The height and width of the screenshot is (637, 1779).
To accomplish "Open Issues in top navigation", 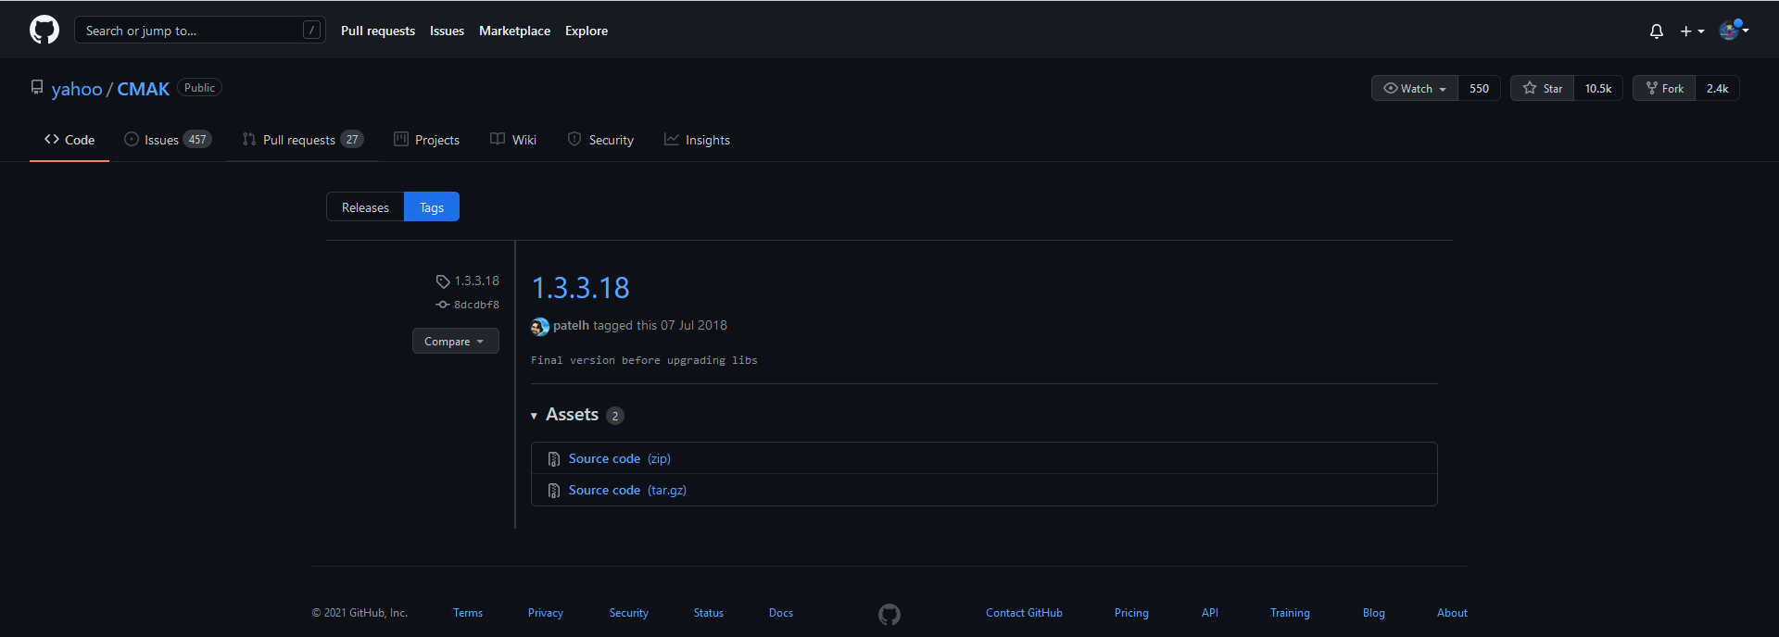I will point(447,31).
